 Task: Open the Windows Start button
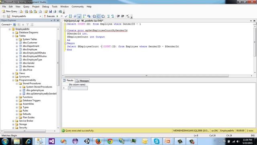5,141
